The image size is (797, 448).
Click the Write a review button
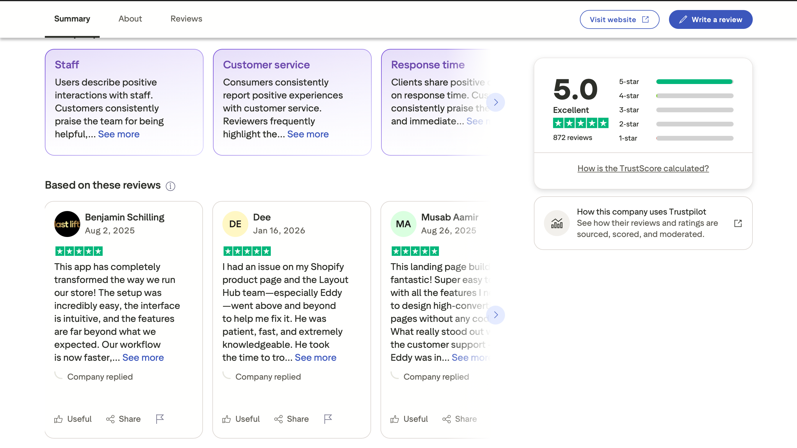click(x=710, y=19)
